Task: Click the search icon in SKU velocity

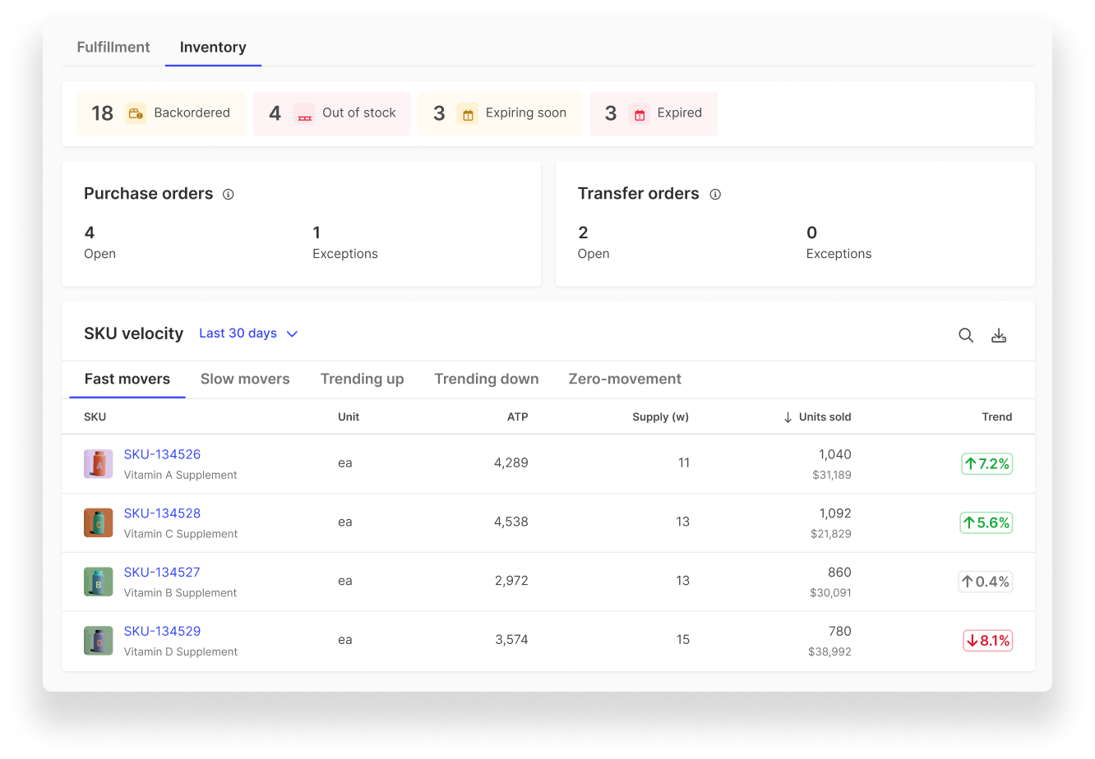Action: click(x=966, y=335)
